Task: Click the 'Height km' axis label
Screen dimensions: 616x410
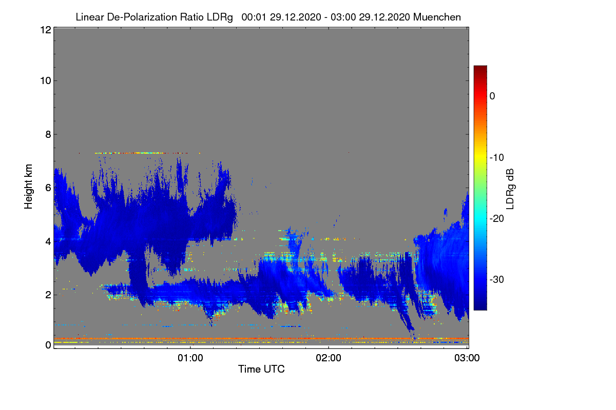Action: click(28, 187)
